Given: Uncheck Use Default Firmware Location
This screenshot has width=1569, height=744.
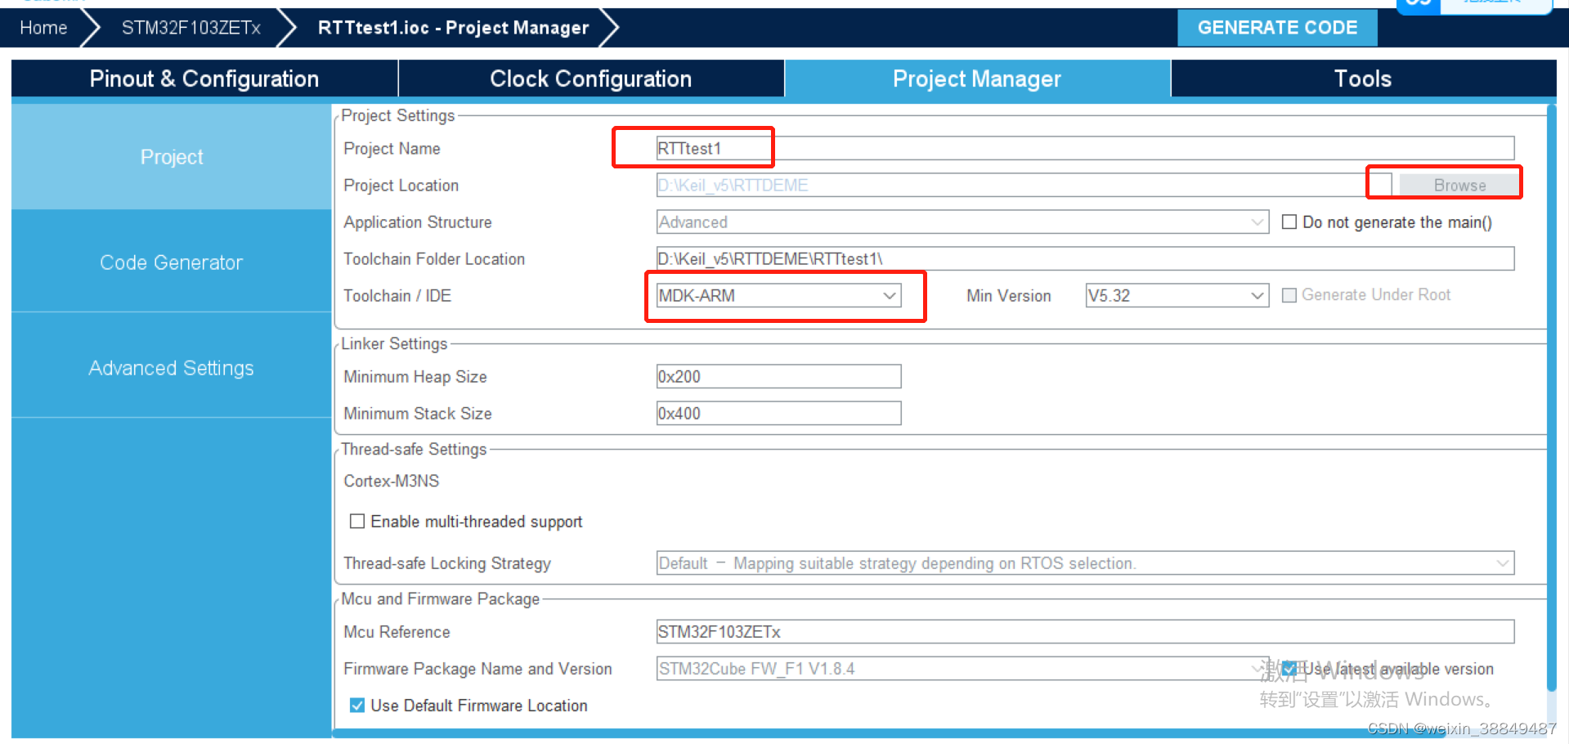Looking at the screenshot, I should [357, 706].
